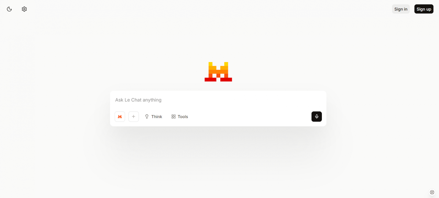439x198 pixels.
Task: Expand the Tools menu
Action: (x=180, y=116)
